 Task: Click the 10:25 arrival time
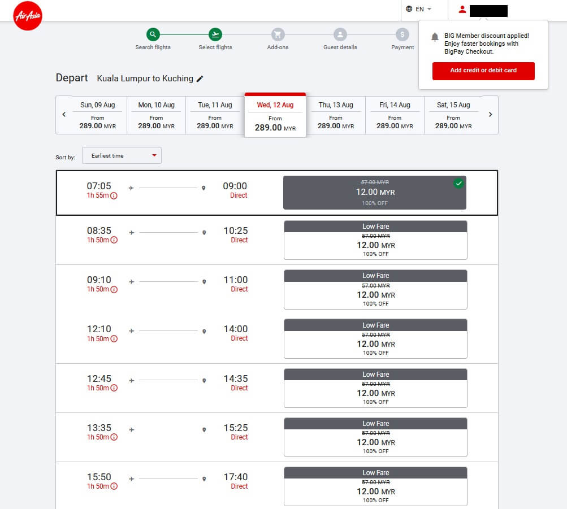[x=236, y=231]
